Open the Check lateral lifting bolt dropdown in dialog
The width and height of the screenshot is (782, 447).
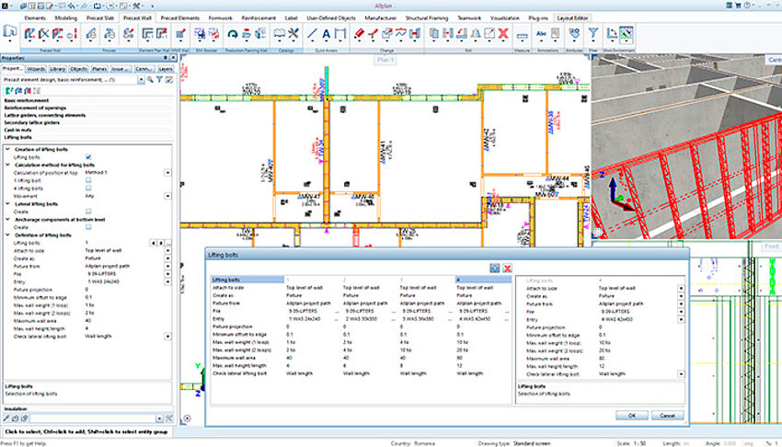tap(680, 374)
